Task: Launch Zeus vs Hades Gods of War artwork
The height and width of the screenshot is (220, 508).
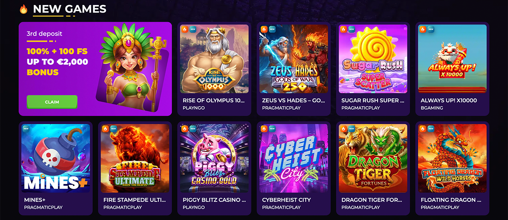Action: 294,59
